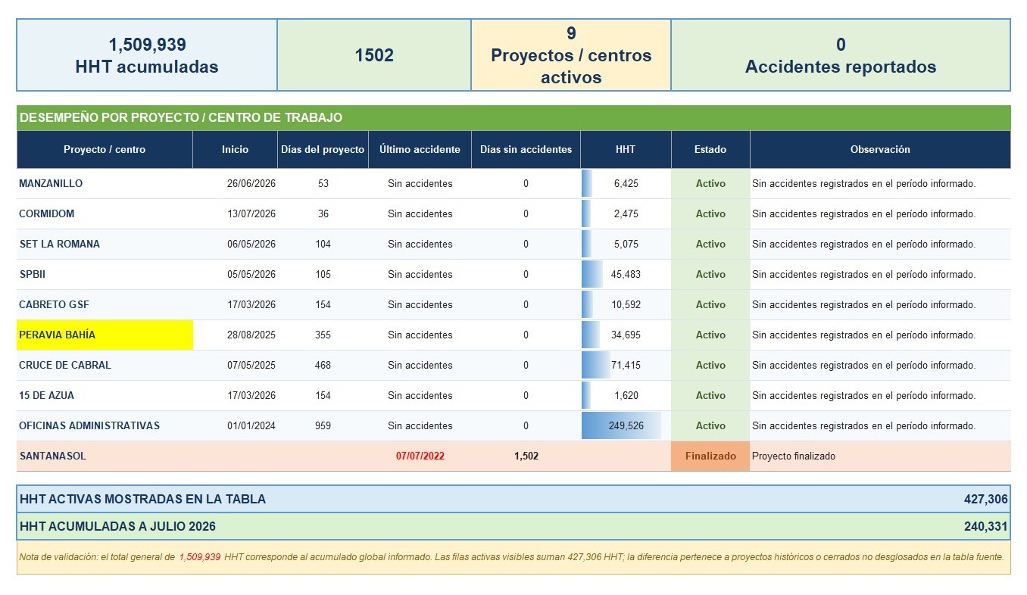Click the Activo status for CORMIDOM
This screenshot has width=1027, height=595.
pos(710,213)
